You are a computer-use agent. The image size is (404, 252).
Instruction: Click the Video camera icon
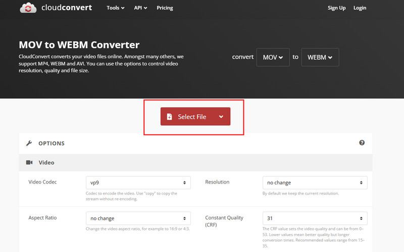(29, 162)
